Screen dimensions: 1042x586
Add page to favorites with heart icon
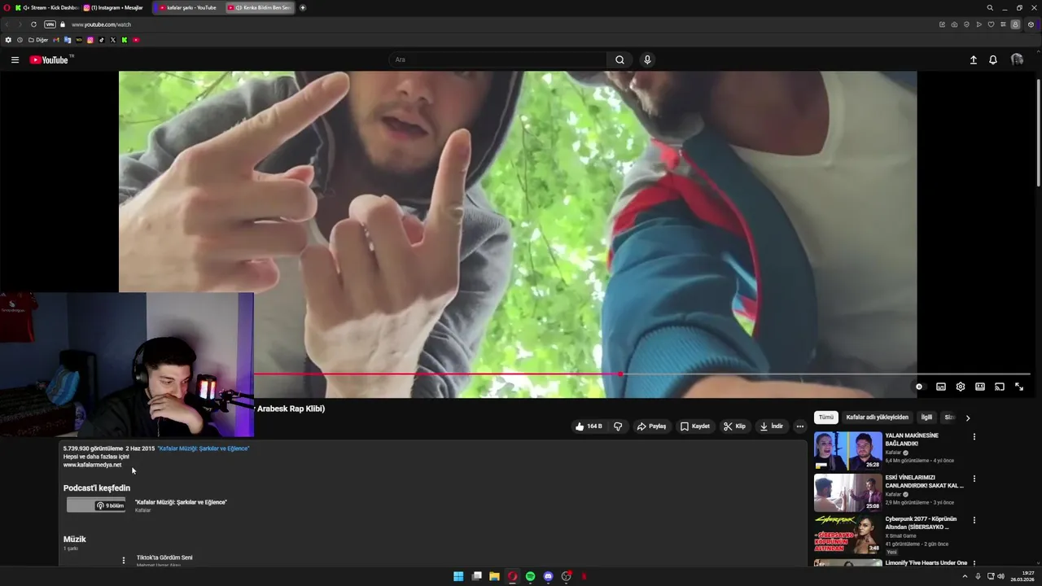click(x=991, y=24)
